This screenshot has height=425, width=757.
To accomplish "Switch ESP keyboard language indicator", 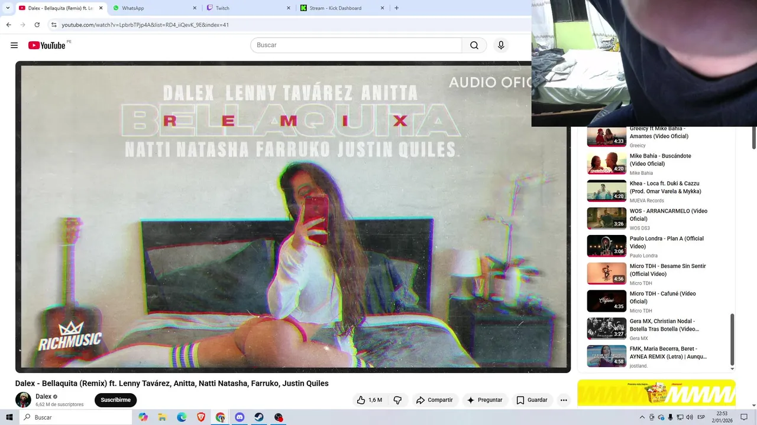I will (701, 417).
